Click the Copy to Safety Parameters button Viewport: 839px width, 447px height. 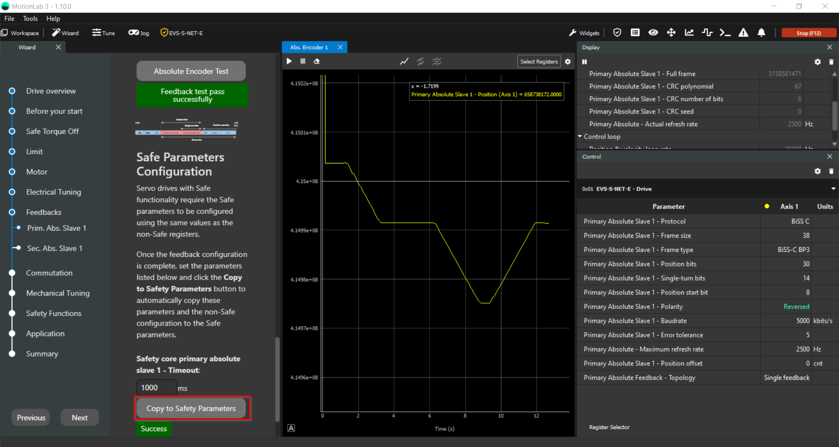point(191,409)
